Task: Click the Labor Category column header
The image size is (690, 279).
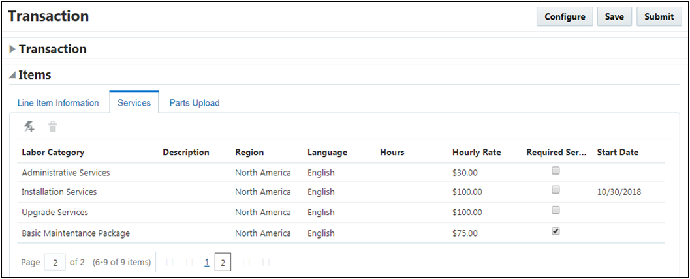Action: click(x=53, y=153)
